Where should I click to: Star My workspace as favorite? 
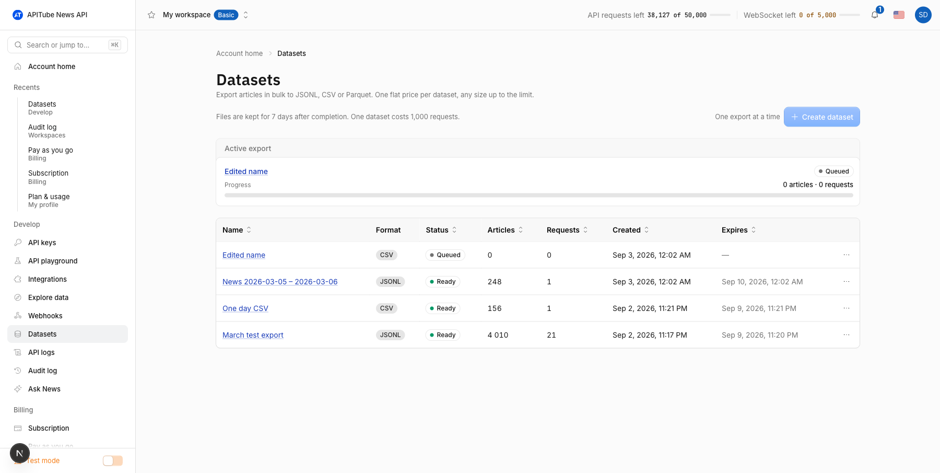[151, 15]
